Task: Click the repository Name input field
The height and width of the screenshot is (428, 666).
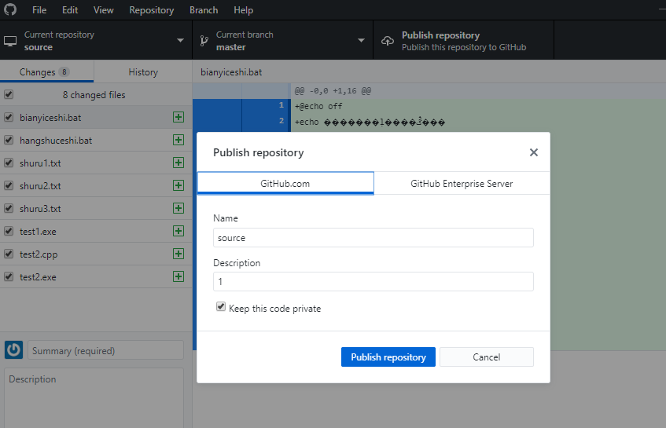Action: (373, 237)
